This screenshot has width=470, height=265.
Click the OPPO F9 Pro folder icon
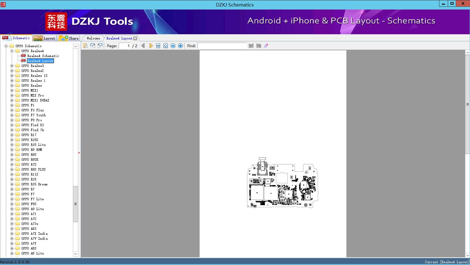[x=18, y=120]
